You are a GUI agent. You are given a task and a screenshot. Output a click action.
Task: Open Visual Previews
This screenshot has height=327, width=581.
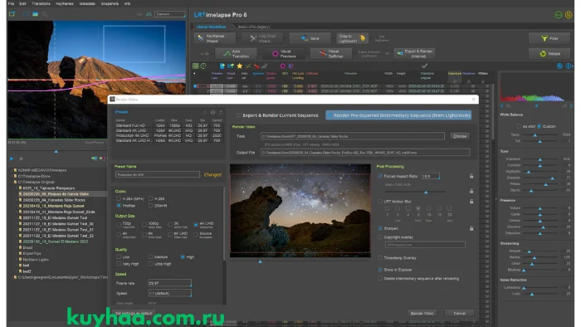pos(284,54)
